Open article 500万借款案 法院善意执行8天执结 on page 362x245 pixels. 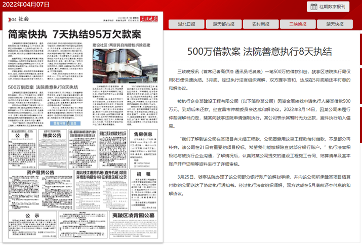click(43, 87)
